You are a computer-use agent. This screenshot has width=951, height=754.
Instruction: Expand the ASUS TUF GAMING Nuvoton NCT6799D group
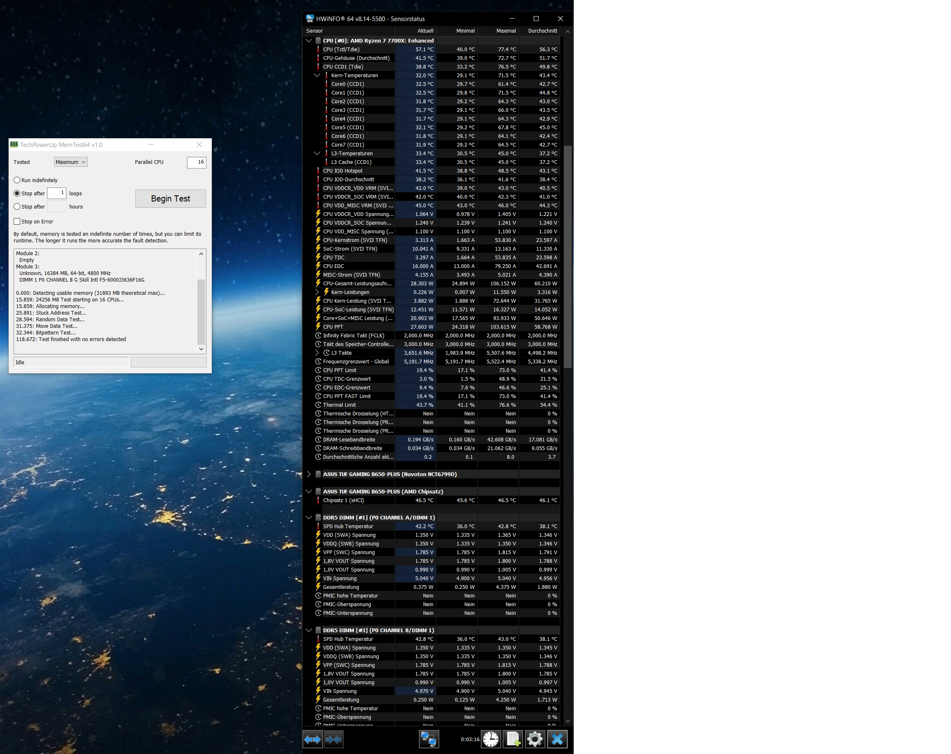pyautogui.click(x=309, y=474)
